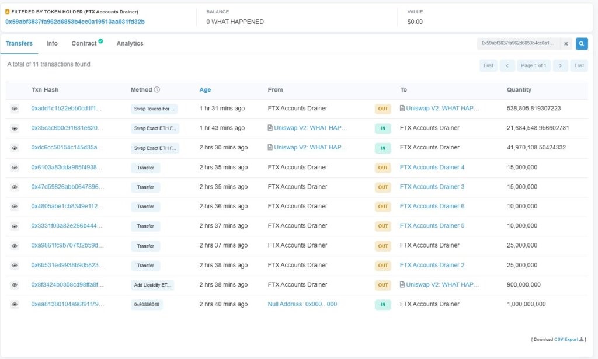Open token holder address 0x59abf3837fa962d6853b4cc0a19513aa031fd32b

75,22
